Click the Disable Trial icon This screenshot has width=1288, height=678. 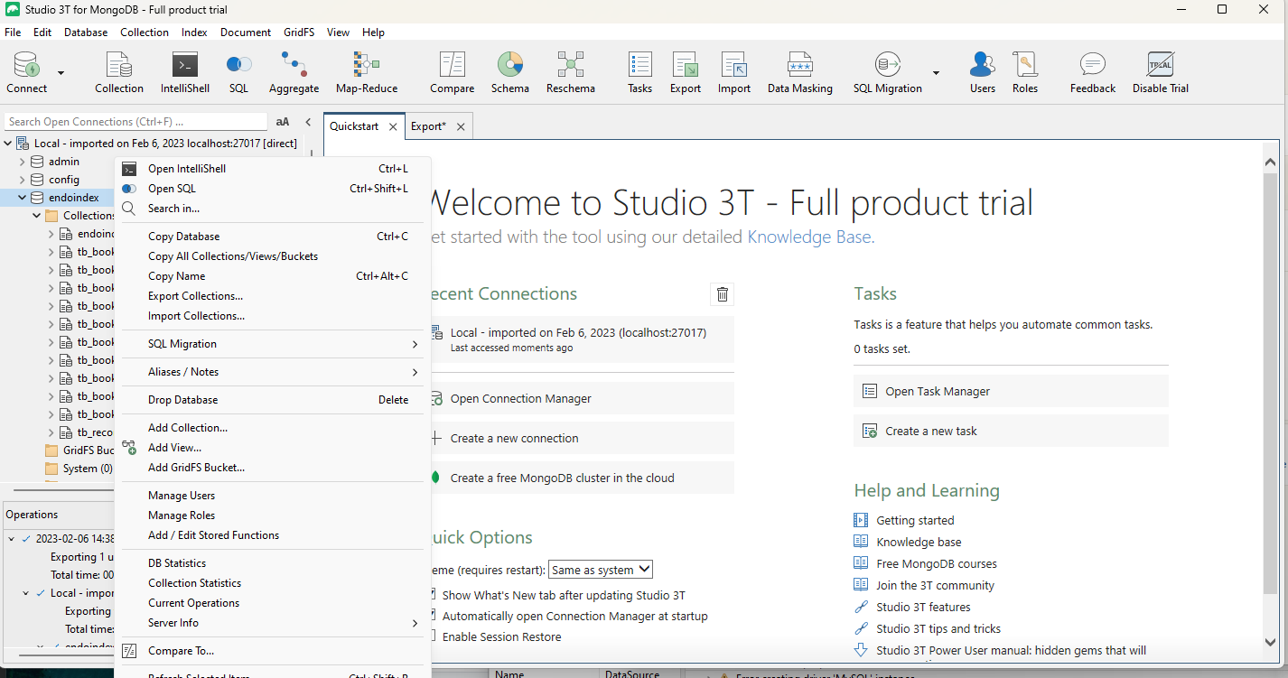[x=1161, y=71]
